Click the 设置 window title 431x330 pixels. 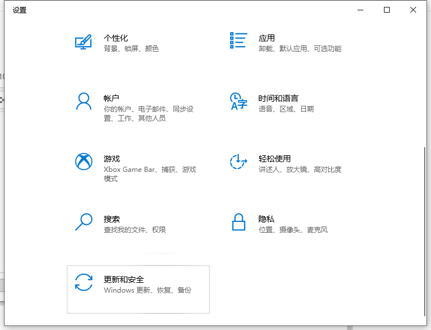click(x=20, y=10)
